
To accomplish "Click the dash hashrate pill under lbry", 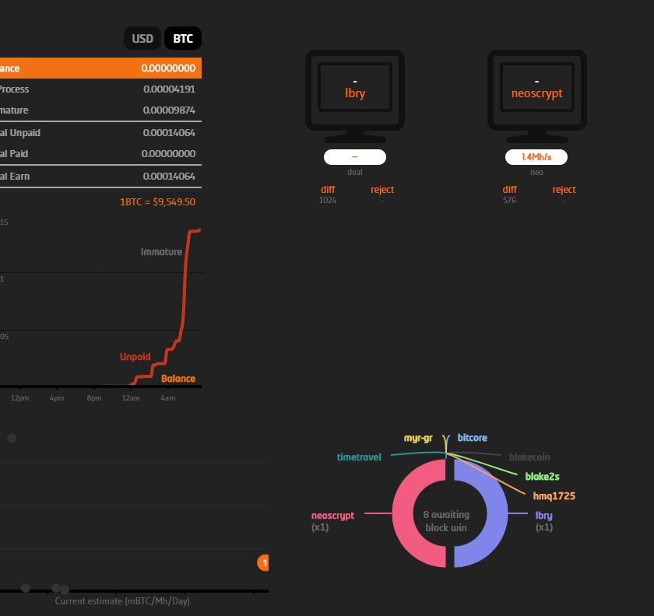I will pos(354,157).
